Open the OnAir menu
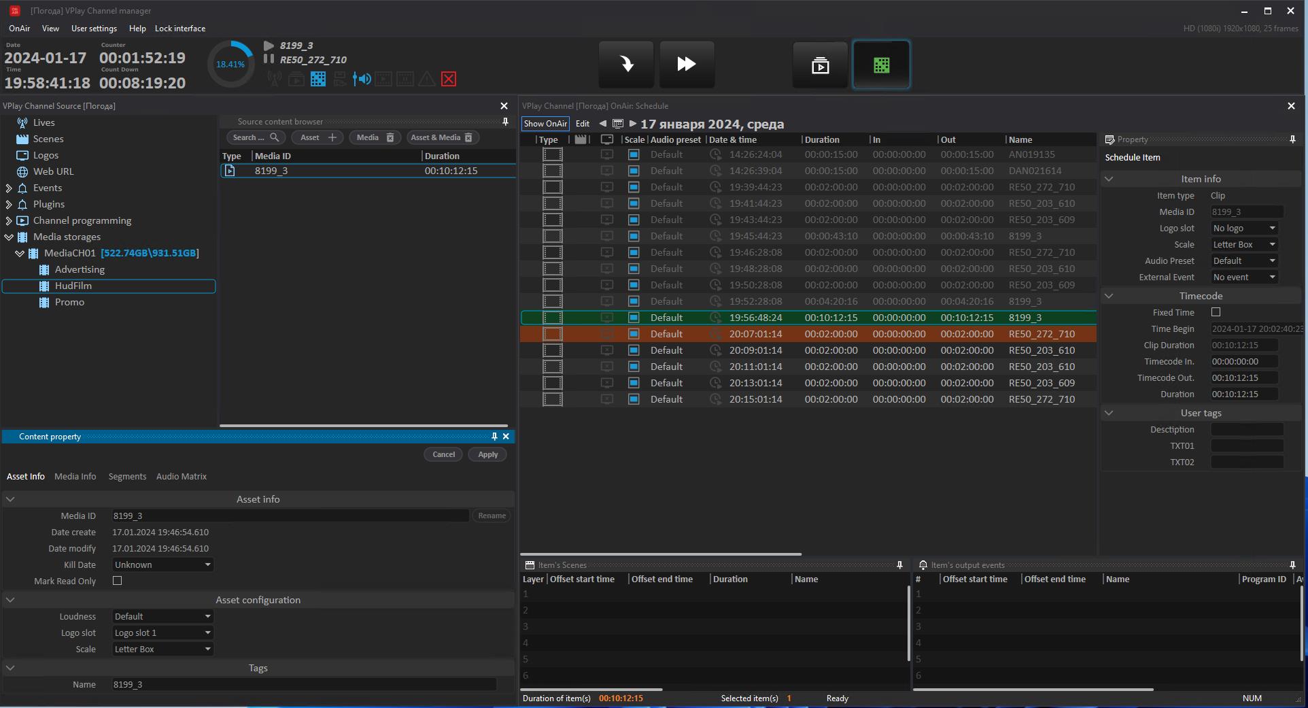This screenshot has width=1308, height=708. click(19, 29)
